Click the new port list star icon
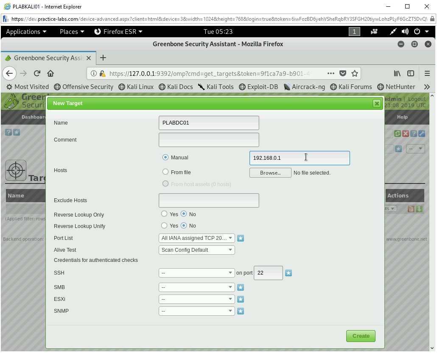437x353 pixels. coord(241,238)
